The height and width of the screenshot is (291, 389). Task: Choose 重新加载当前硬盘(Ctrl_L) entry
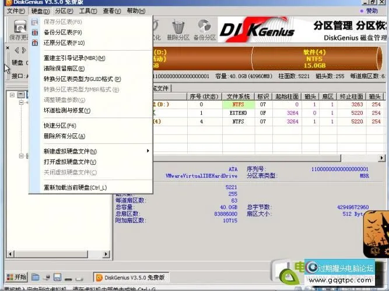pyautogui.click(x=90, y=187)
